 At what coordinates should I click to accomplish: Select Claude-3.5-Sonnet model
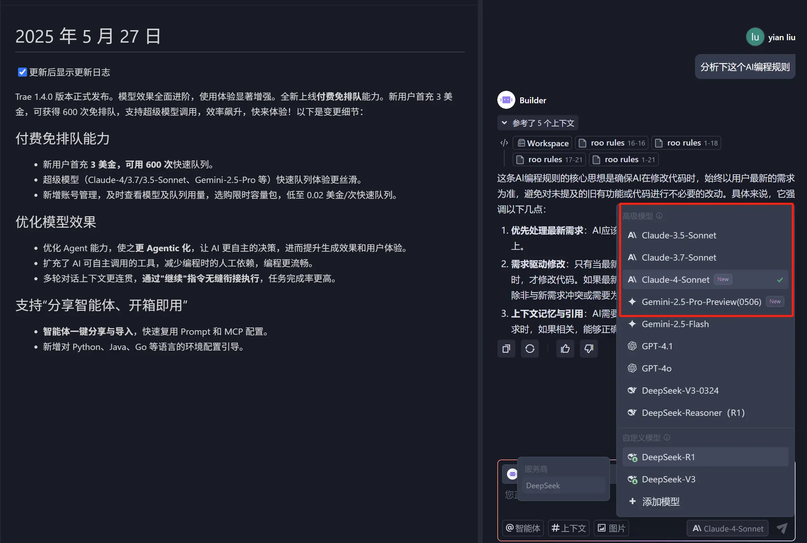[x=705, y=235]
